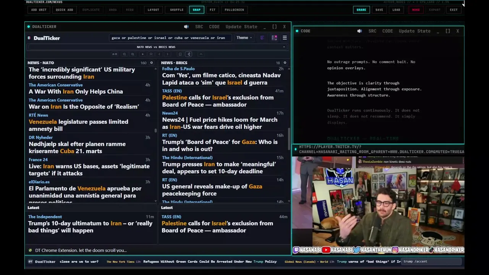This screenshot has height=275, width=489.
Task: Click the green extension icon in footer bar
Action: pyautogui.click(x=30, y=250)
